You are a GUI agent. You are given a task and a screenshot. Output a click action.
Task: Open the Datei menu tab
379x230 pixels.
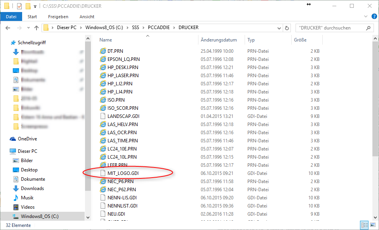click(11, 17)
